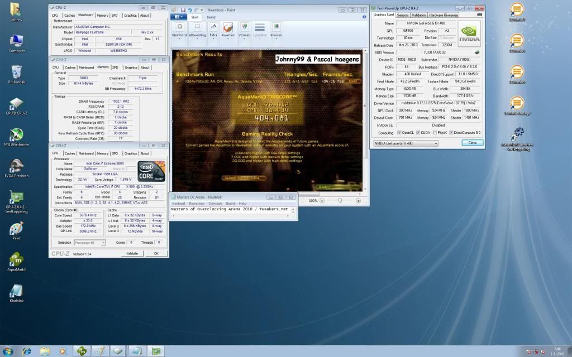This screenshot has width=572, height=357.
Task: Click the undo arrow in Paint title bar
Action: (x=190, y=10)
